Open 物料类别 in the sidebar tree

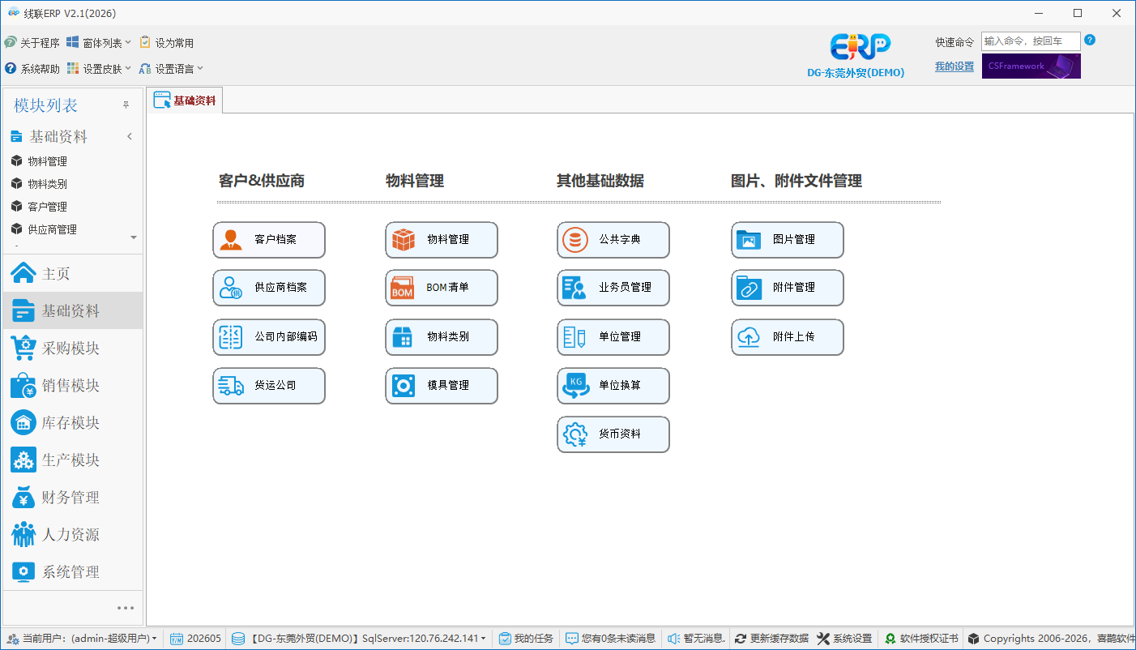(x=47, y=184)
